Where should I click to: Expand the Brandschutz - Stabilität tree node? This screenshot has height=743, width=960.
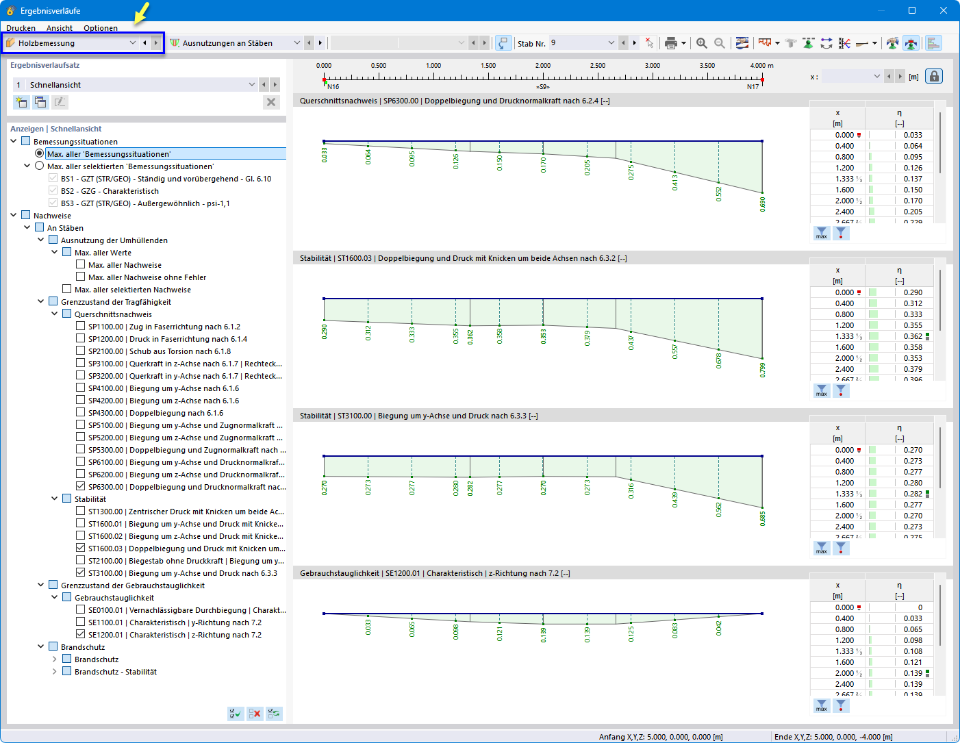(x=55, y=672)
